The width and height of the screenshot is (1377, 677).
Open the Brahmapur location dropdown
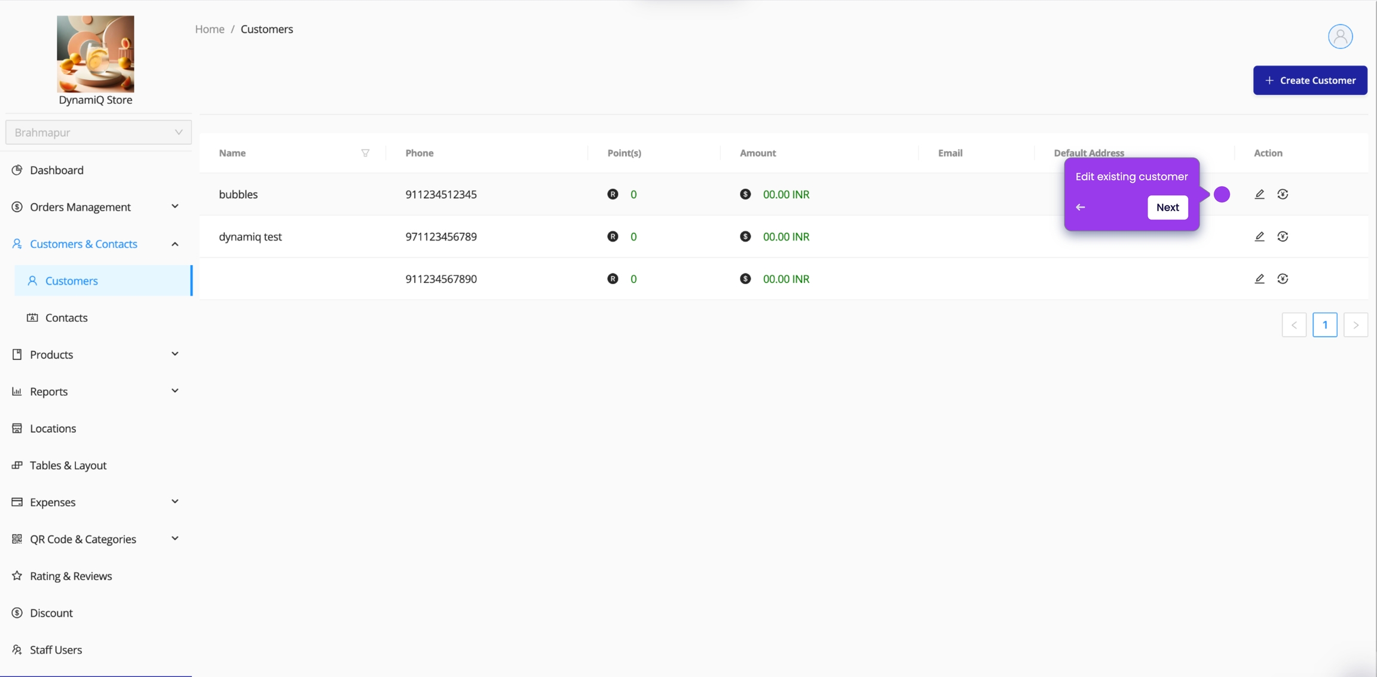pos(99,132)
